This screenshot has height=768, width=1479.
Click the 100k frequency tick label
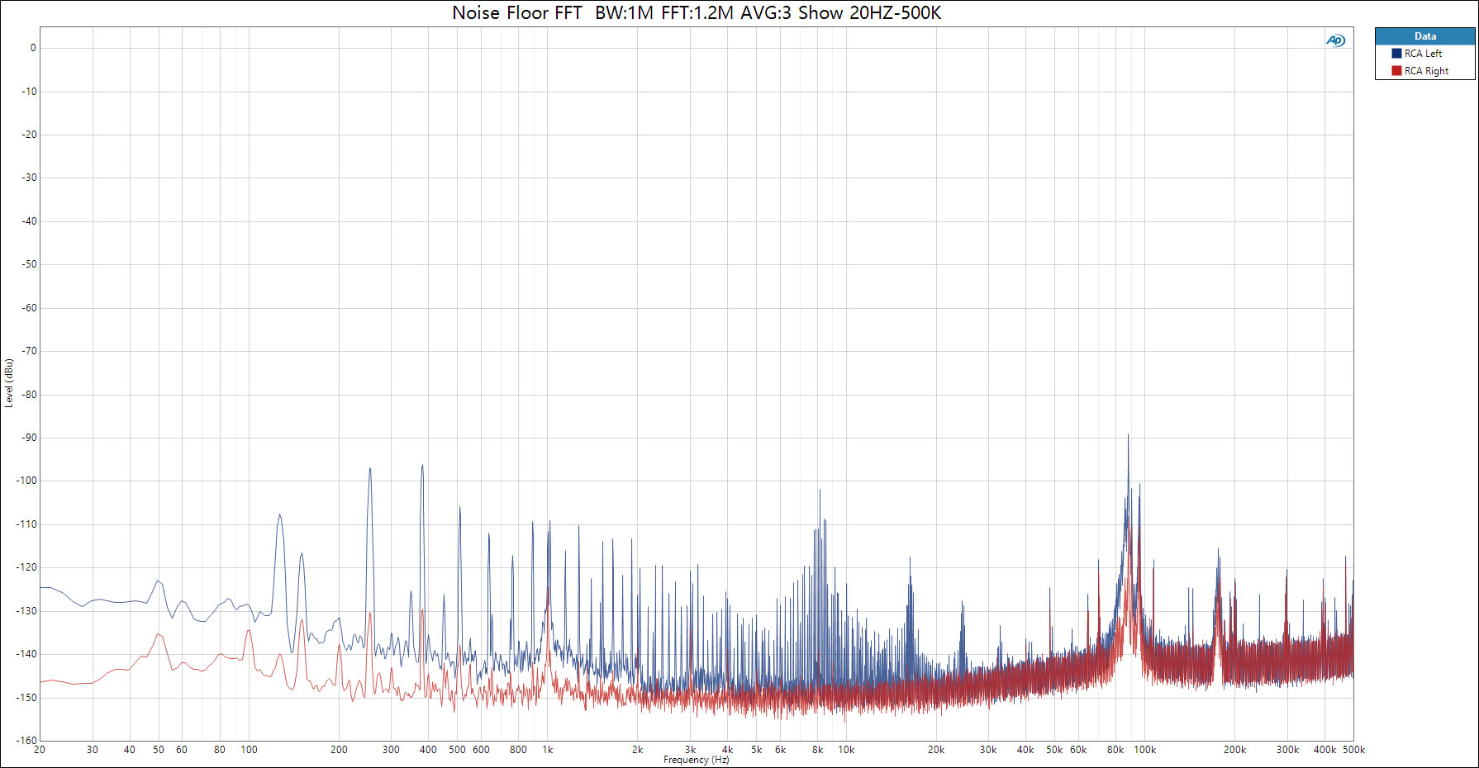point(1144,750)
